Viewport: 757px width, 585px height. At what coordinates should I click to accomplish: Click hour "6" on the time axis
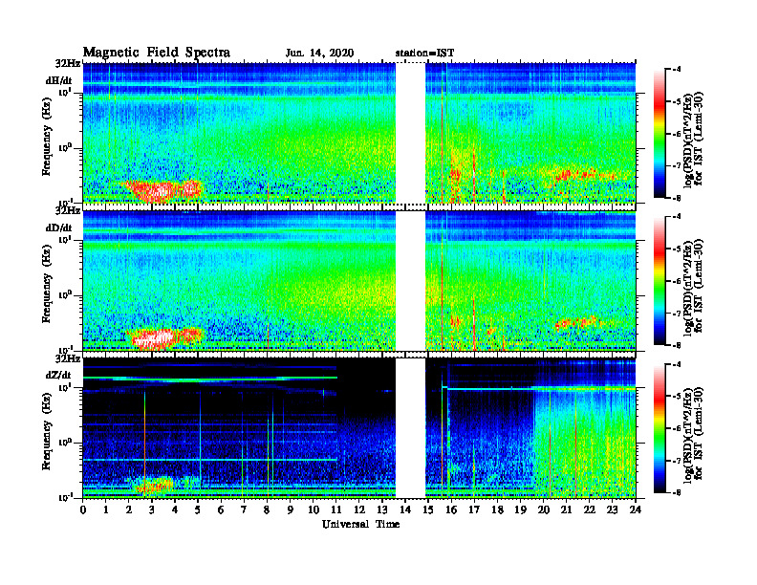coord(221,510)
